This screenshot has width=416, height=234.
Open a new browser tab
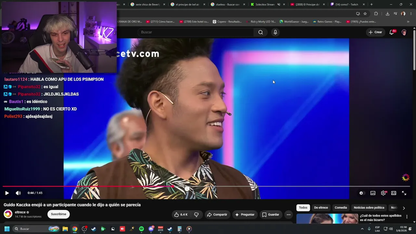(371, 5)
